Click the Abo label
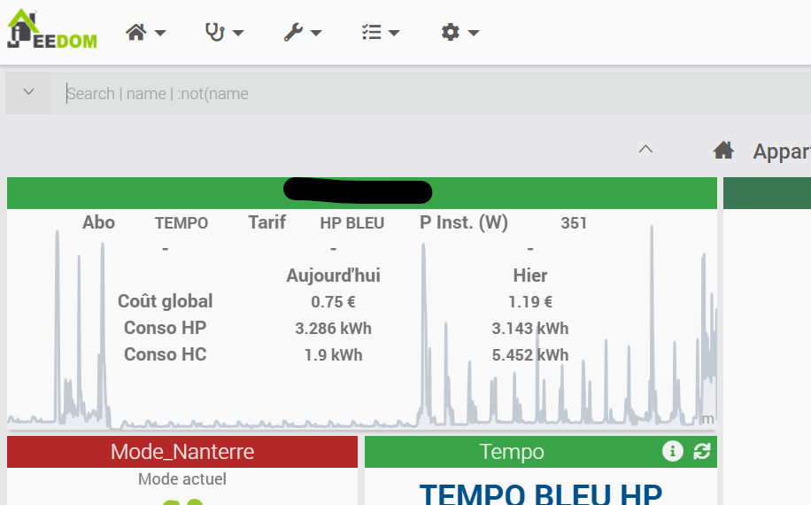Viewport: 811px width, 505px height. pos(98,222)
